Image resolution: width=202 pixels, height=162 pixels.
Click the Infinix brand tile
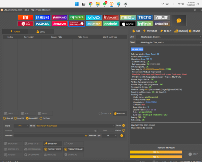145,24
